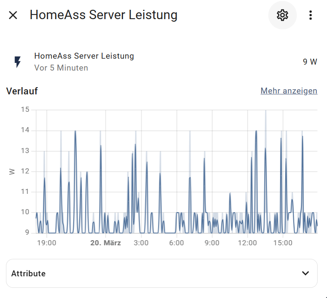The width and height of the screenshot is (327, 298).
Task: Open entity settings with the gear icon
Action: pos(282,15)
